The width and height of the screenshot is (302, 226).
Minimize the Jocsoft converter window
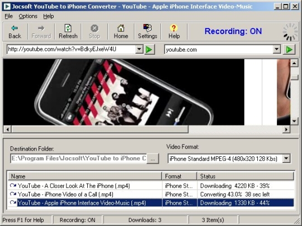pos(277,7)
